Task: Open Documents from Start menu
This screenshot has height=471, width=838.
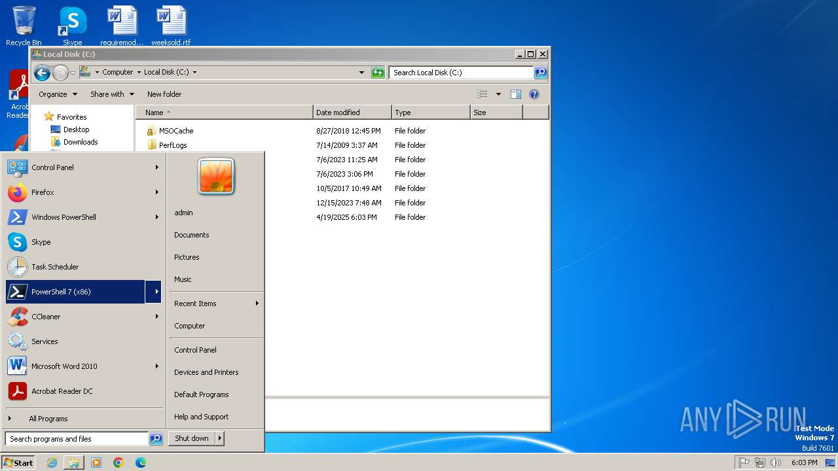Action: [x=192, y=235]
